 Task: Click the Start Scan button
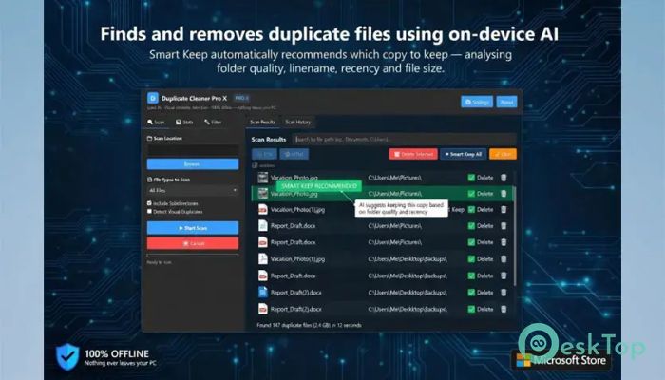[193, 228]
